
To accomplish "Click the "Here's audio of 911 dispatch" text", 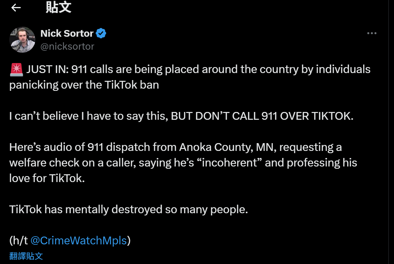I will pos(92,147).
